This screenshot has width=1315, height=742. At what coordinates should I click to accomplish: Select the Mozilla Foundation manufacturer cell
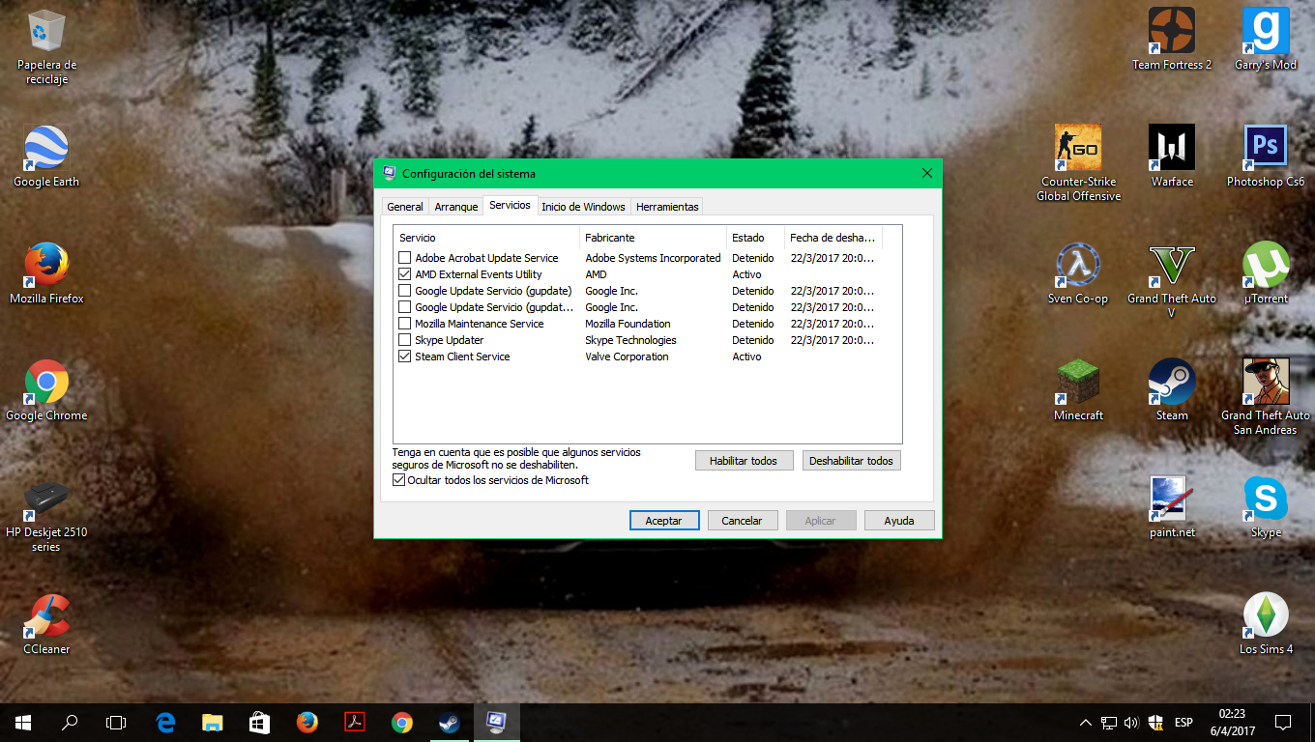(628, 324)
